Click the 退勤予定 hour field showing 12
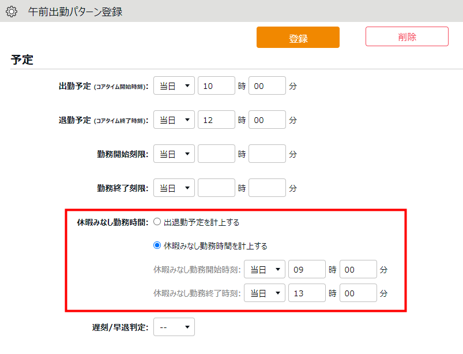 point(216,120)
